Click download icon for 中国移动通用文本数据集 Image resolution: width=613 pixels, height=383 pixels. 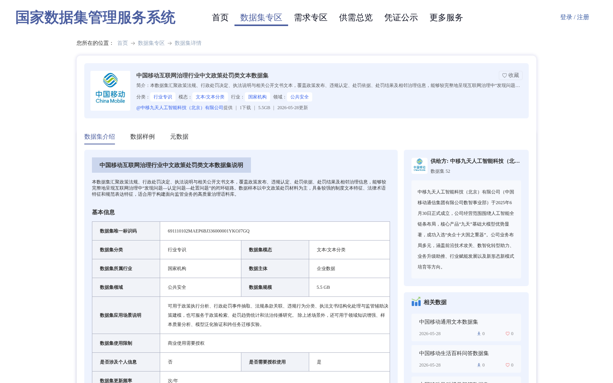[x=479, y=334]
